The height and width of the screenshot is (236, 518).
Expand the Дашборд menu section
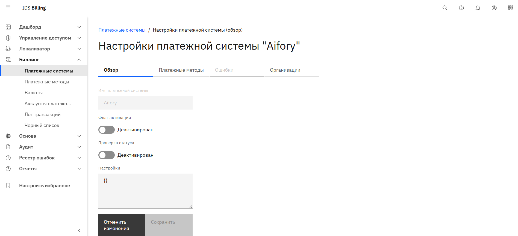79,27
